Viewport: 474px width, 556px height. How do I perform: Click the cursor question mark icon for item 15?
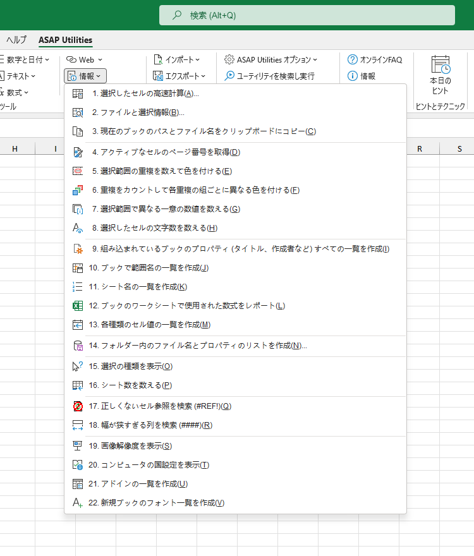pos(78,366)
